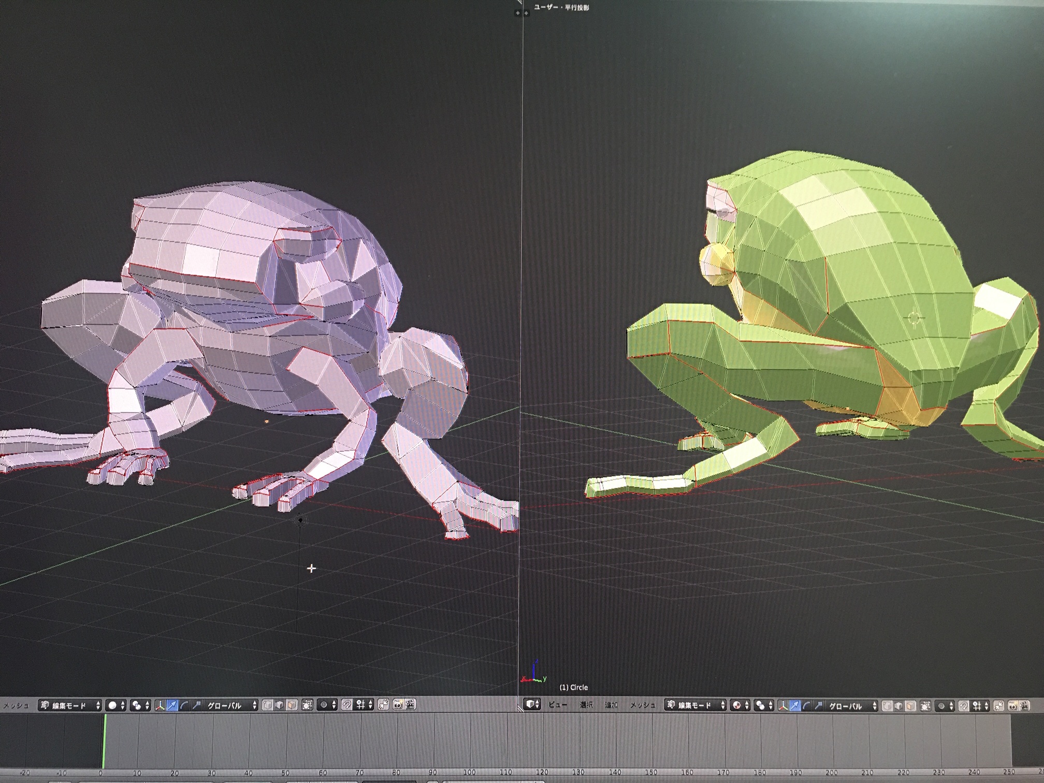
Task: Select translate manipulator arrow in left header
Action: point(172,705)
